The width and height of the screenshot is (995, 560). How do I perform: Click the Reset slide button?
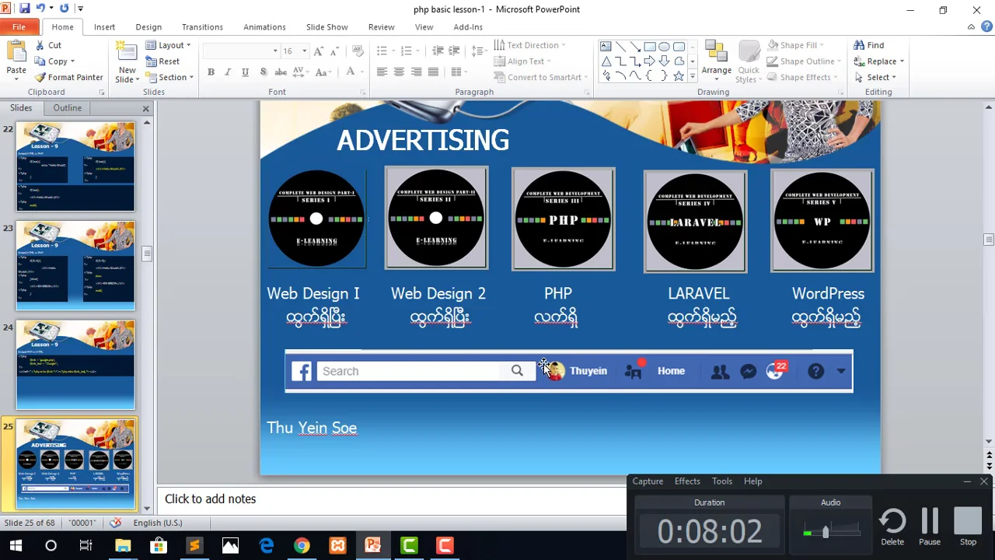162,61
